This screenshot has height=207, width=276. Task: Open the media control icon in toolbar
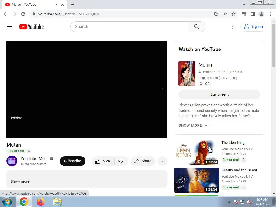[x=244, y=14]
